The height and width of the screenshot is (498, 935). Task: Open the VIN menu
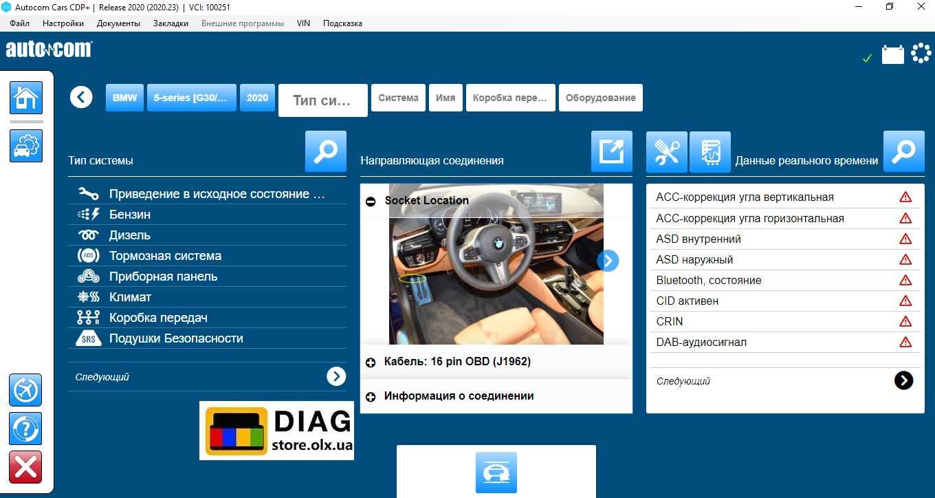pyautogui.click(x=303, y=23)
